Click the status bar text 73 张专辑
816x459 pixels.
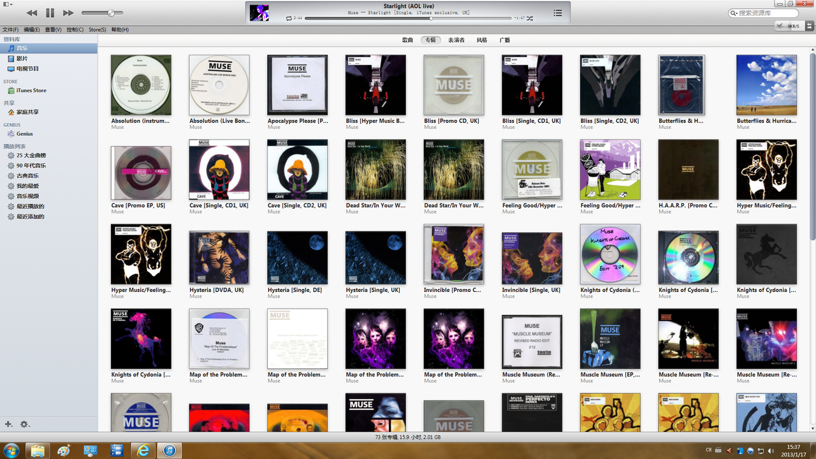coord(388,437)
